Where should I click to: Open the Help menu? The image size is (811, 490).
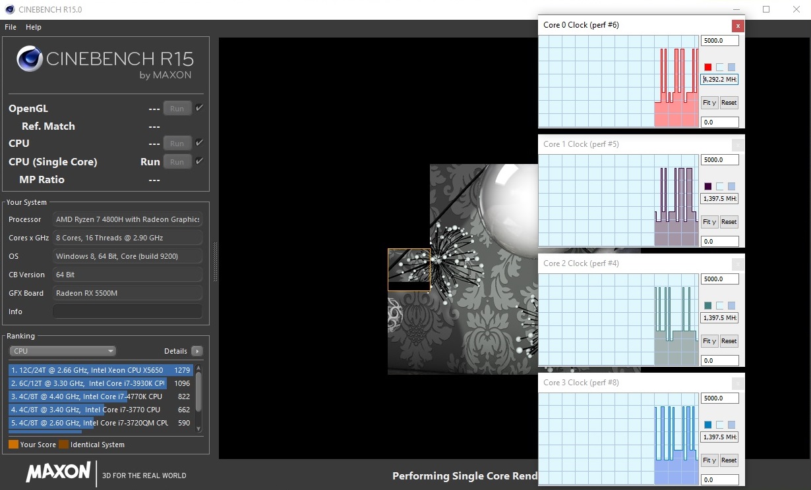pos(34,27)
